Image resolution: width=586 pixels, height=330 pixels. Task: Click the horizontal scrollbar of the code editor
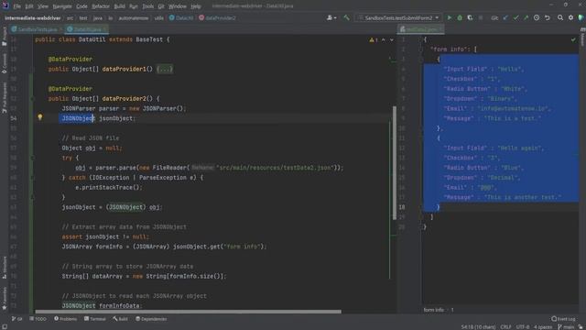(x=188, y=312)
